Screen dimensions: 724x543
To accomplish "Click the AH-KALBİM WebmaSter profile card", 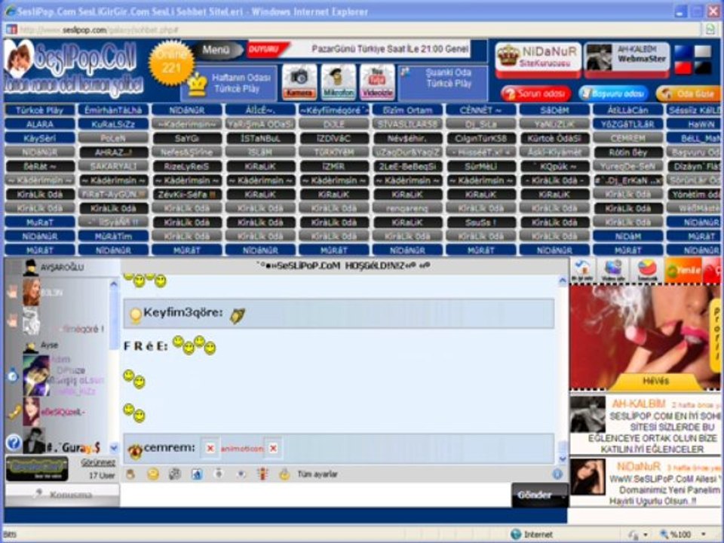I will tap(627, 60).
